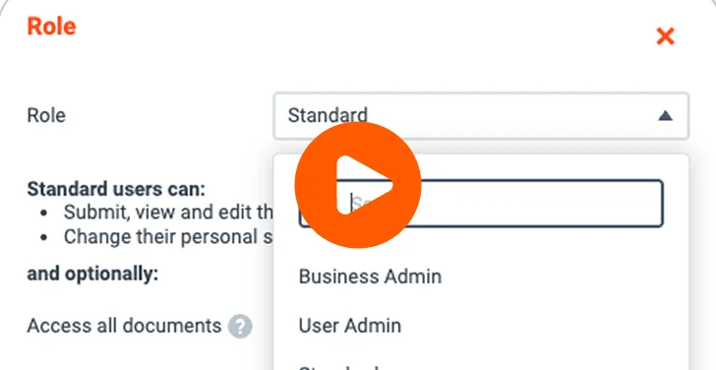Click the 'Standard users can:' heading text
Screen dimensions: 716x370
(116, 189)
